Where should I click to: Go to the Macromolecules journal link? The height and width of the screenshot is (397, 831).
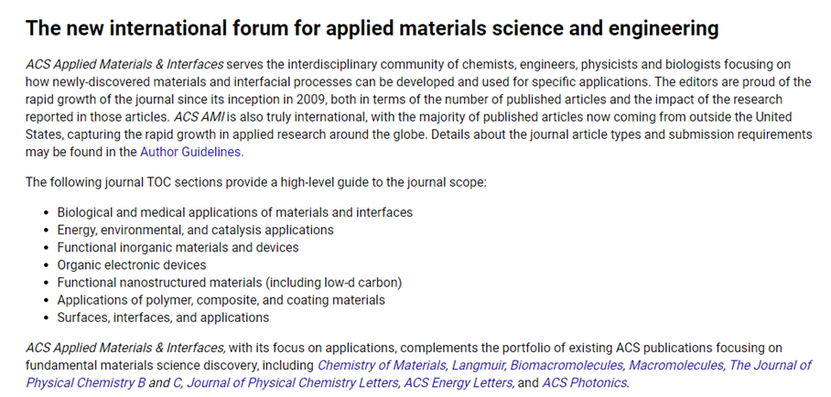pos(675,365)
